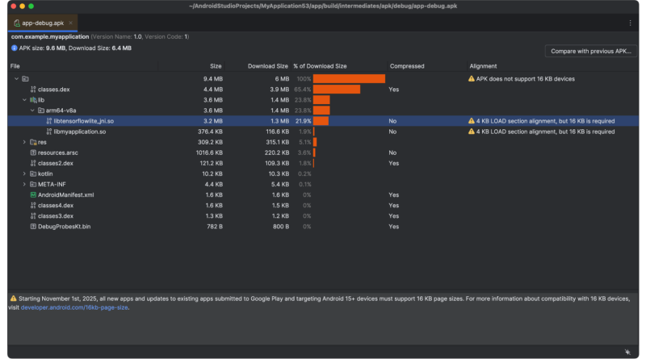Click the libmyapplication.so binary icon
This screenshot has height=359, width=646.
pyautogui.click(x=49, y=131)
